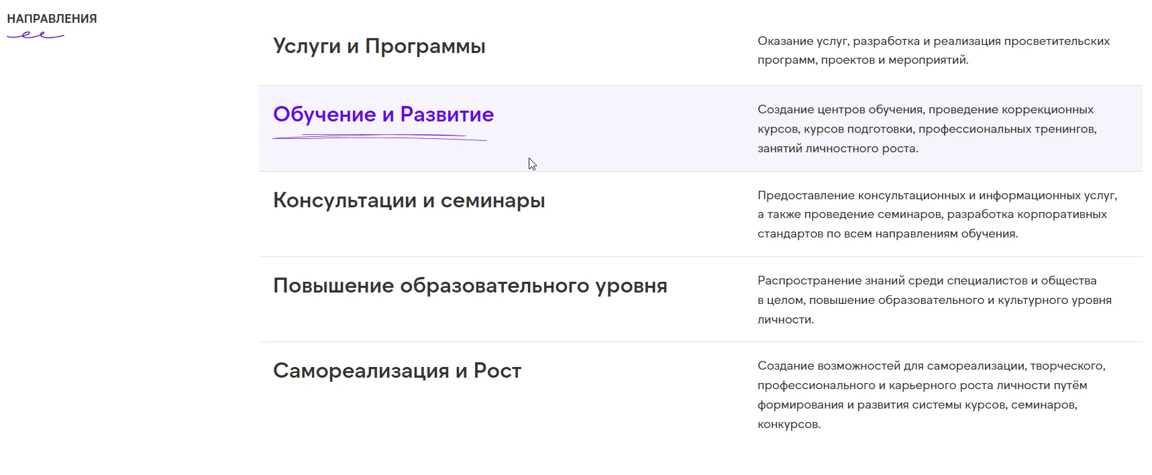Open the "Консультации и семинары" direction
This screenshot has width=1152, height=475.
409,199
